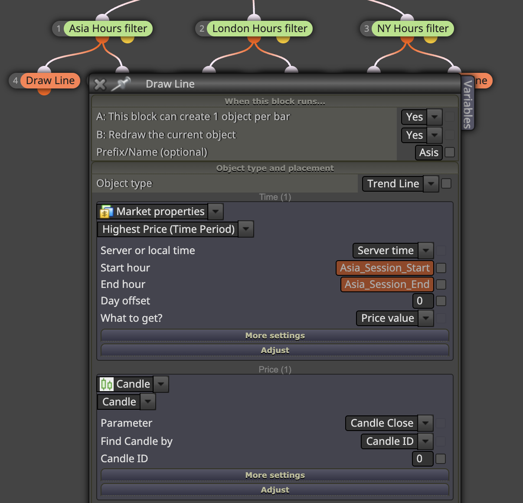Open the What to get Price value dropdown
Viewport: 523px width, 503px height.
pos(426,318)
